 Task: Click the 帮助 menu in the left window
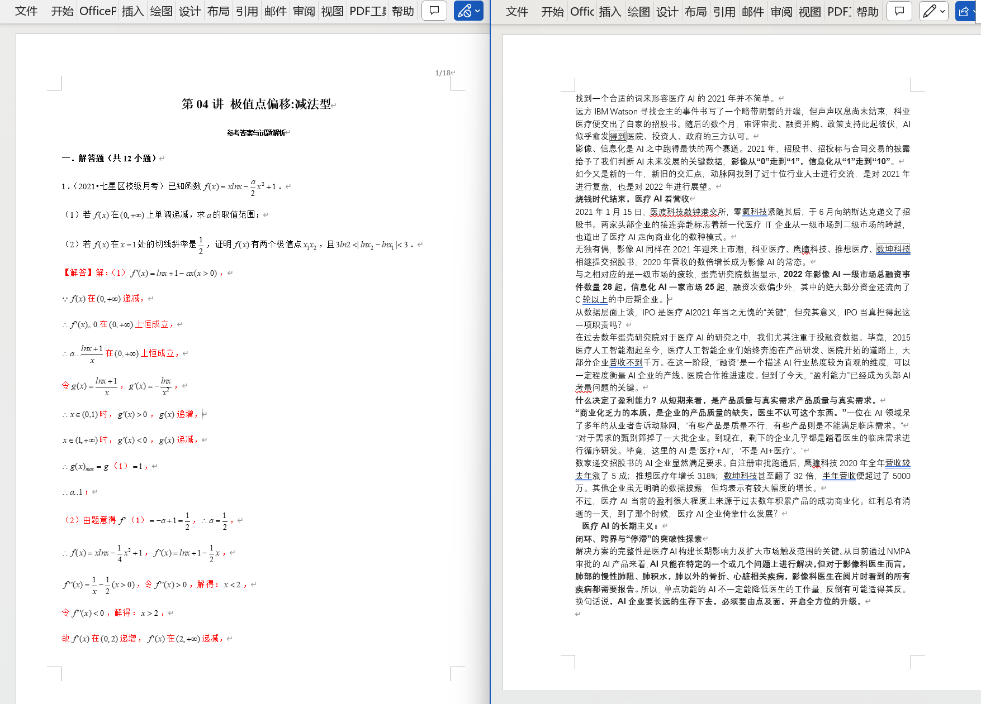[x=404, y=11]
